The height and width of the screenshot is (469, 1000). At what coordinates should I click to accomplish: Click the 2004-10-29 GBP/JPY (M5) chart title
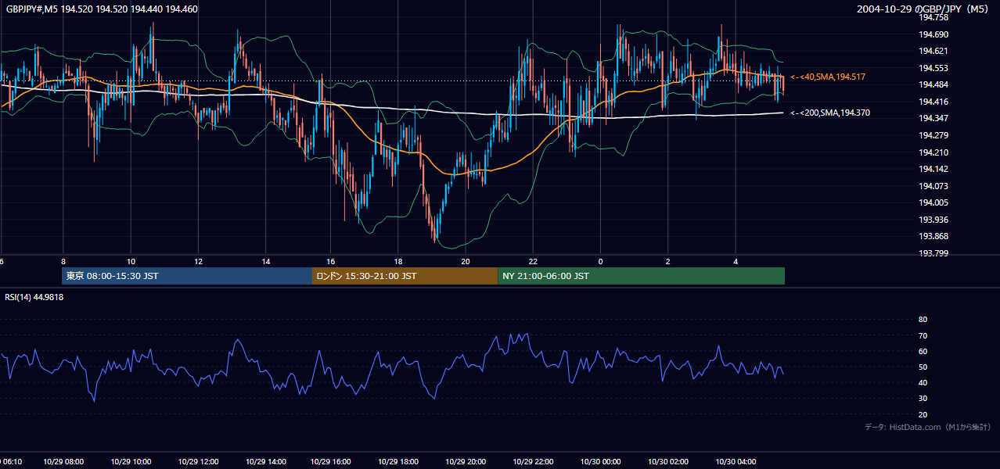click(x=924, y=9)
